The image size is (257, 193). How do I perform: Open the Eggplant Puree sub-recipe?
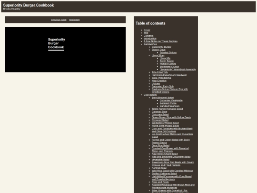[x=168, y=103]
